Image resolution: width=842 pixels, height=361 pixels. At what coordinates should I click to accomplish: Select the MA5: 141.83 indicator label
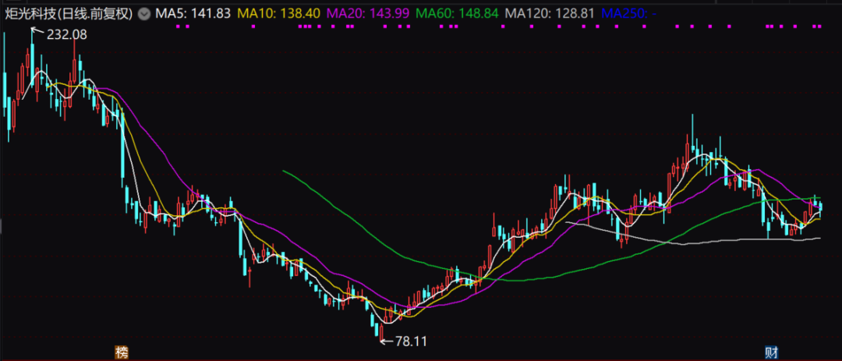click(193, 14)
